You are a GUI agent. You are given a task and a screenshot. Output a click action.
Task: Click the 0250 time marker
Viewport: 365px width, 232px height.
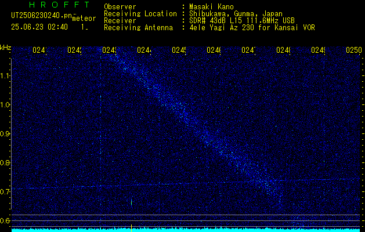pyautogui.click(x=354, y=50)
